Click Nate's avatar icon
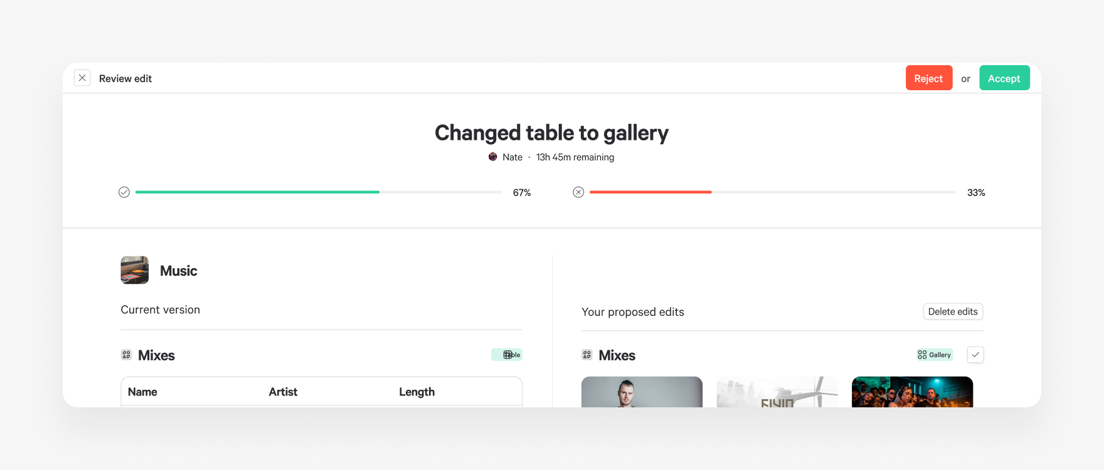Viewport: 1104px width, 470px height. [x=493, y=157]
